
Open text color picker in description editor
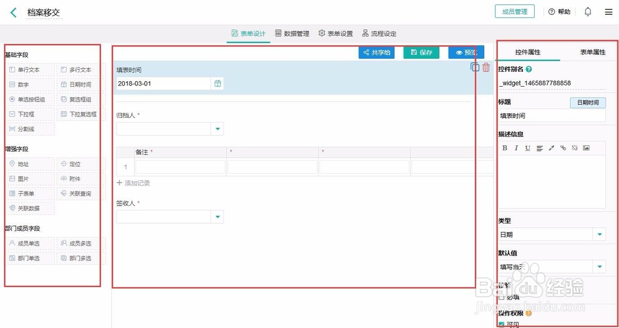(552, 148)
